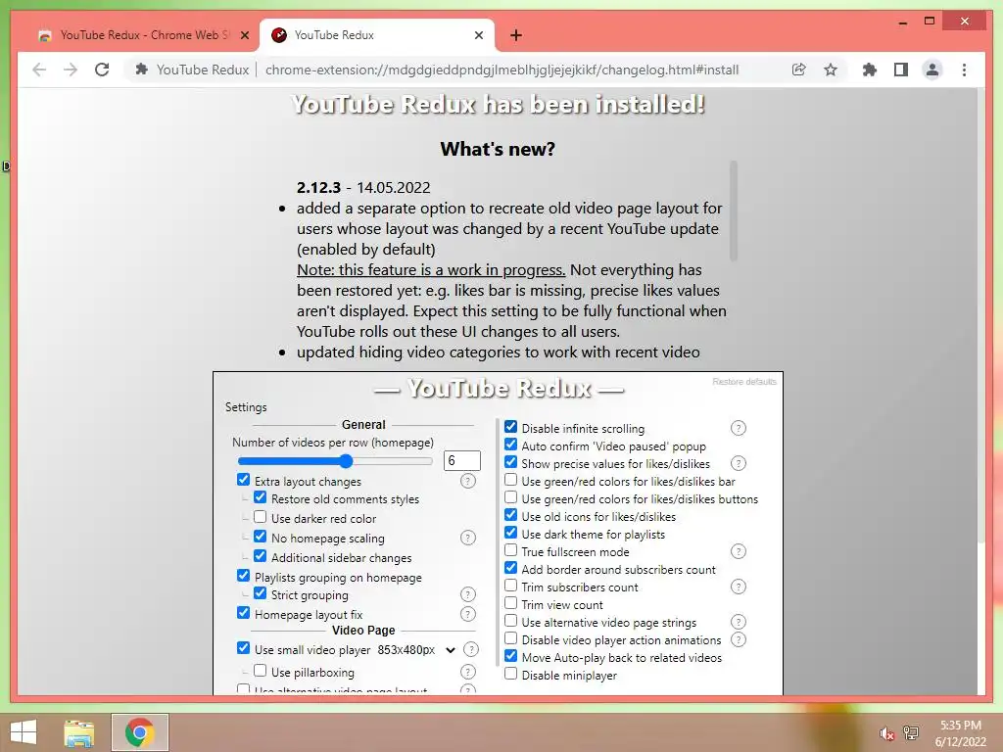Show help for Strict grouping

point(467,594)
